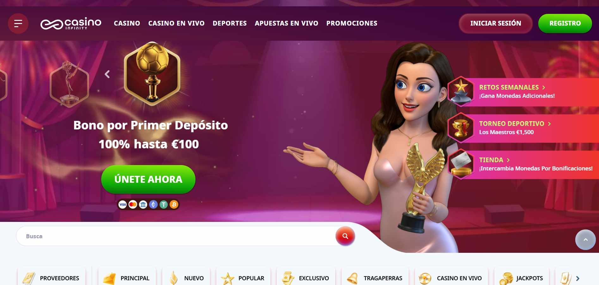Select the Tragaperras category tab
This screenshot has height=285, width=599.
pyautogui.click(x=375, y=278)
